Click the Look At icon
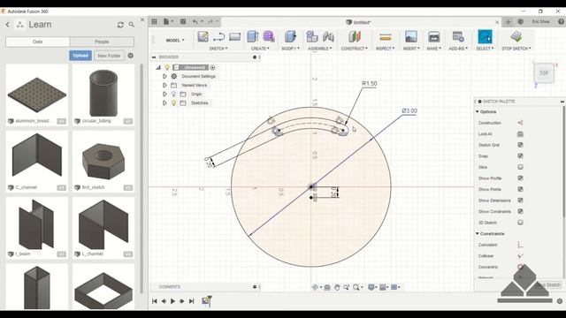The image size is (566, 318). click(x=520, y=134)
